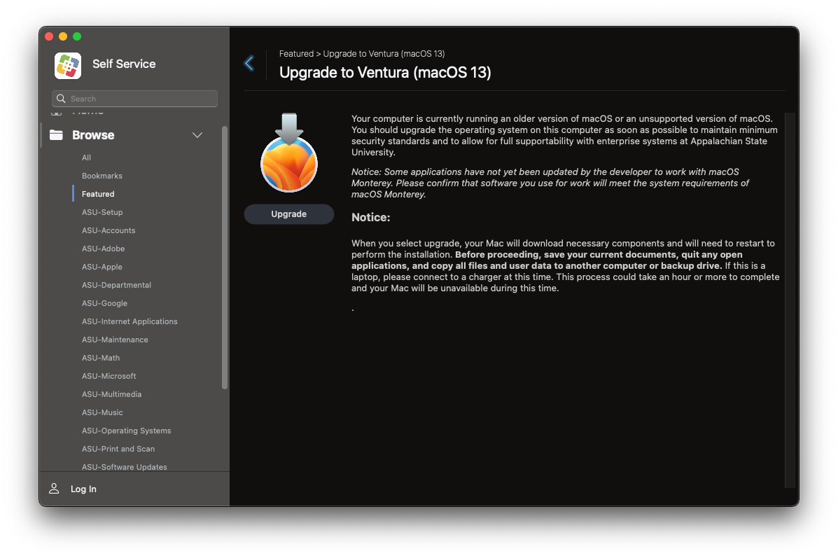Open the ASU-Adobe category
The image size is (838, 558).
click(x=103, y=249)
